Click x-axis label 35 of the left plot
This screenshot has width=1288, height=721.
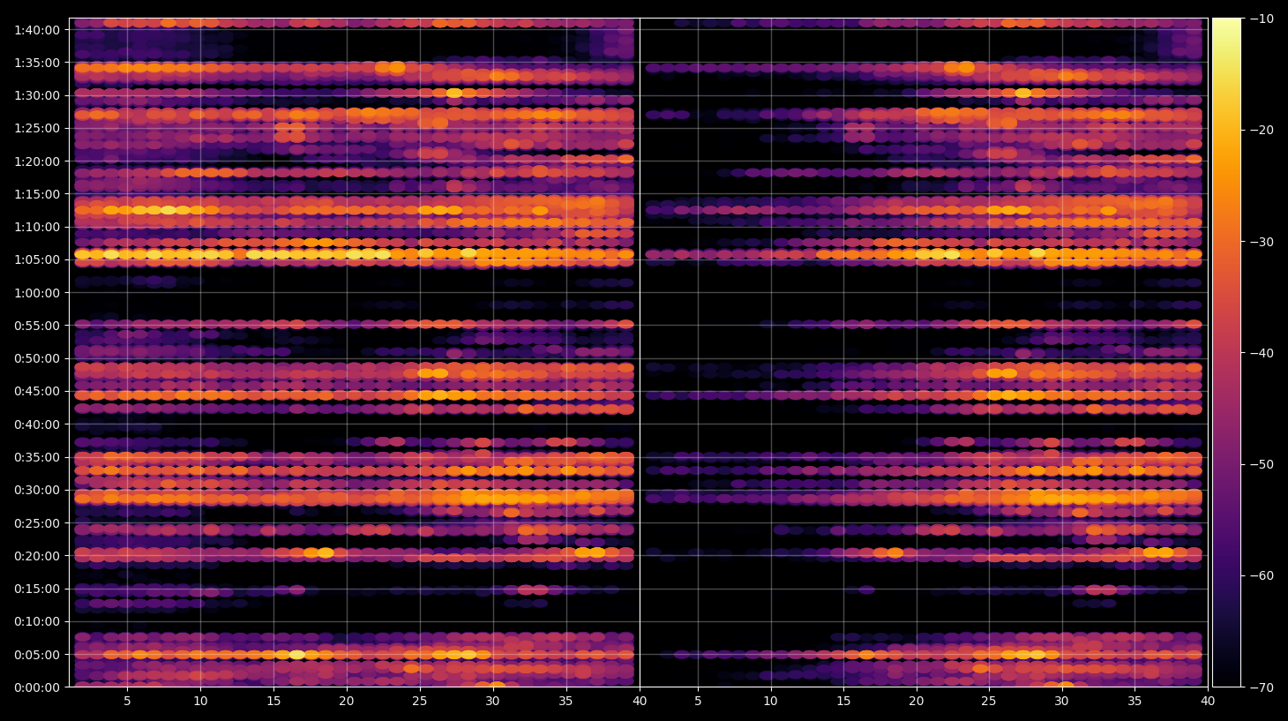point(565,702)
